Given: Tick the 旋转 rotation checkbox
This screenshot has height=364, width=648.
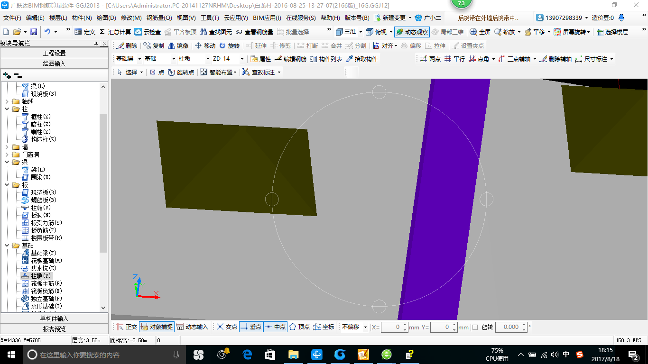Looking at the screenshot, I should pyautogui.click(x=475, y=327).
